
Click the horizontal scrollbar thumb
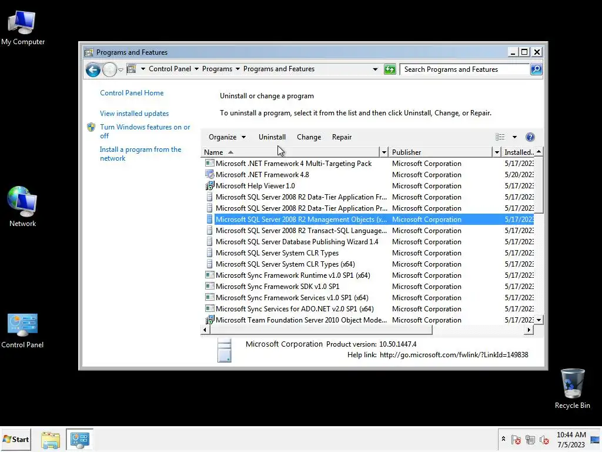pyautogui.click(x=320, y=330)
